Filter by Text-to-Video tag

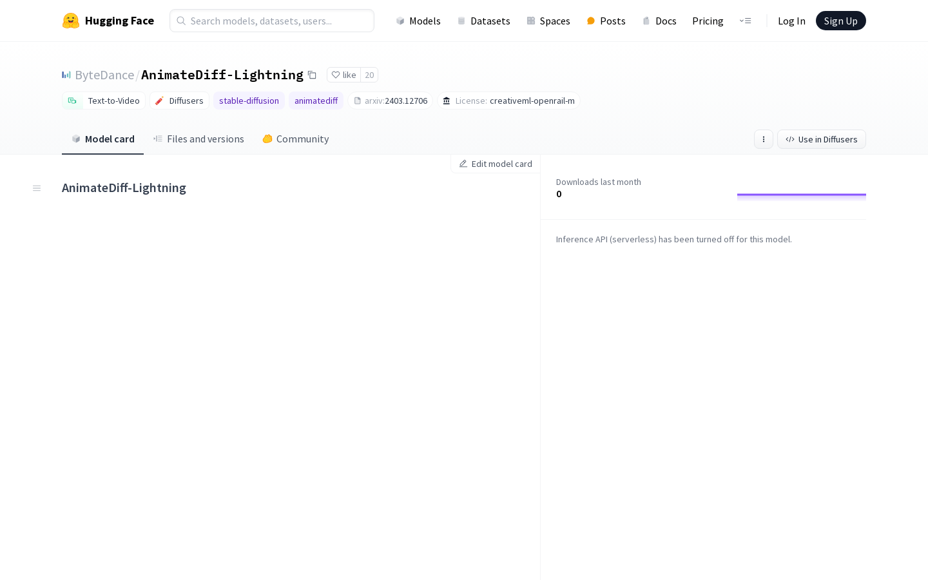pyautogui.click(x=104, y=101)
